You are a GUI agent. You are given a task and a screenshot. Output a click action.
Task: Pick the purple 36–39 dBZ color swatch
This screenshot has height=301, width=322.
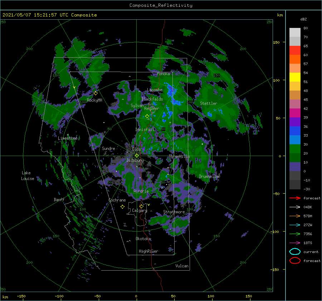295,122
